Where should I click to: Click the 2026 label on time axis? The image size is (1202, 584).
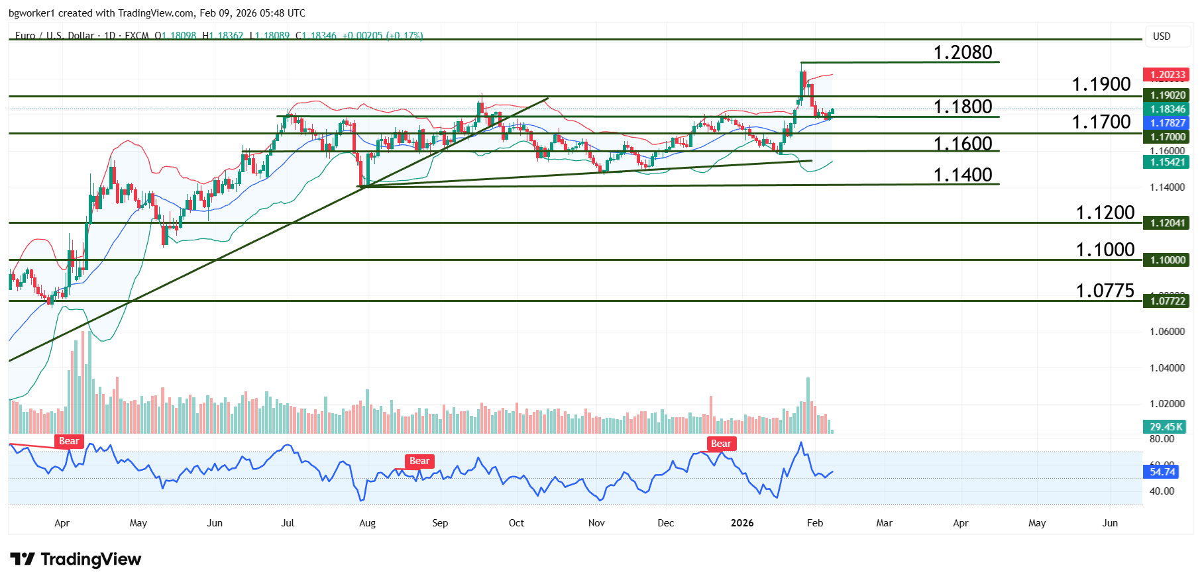(x=741, y=523)
